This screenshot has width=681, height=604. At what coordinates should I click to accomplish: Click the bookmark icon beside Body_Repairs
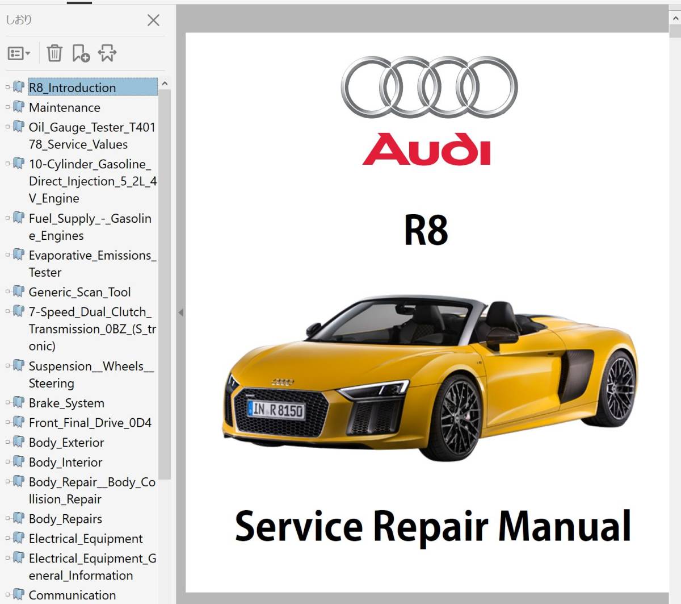[x=19, y=518]
